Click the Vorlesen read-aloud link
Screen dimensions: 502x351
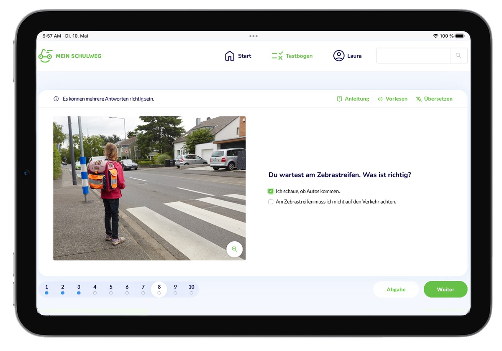tap(397, 99)
